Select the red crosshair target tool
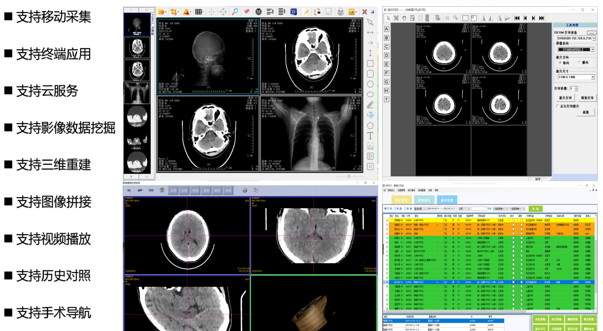Viewport: 603px width, 331px height. coord(223,12)
